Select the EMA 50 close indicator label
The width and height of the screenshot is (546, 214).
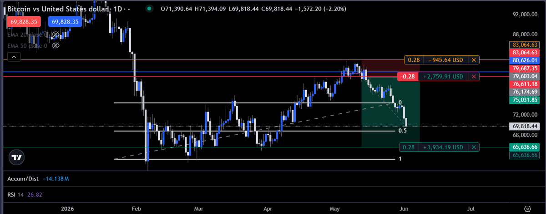(27, 45)
